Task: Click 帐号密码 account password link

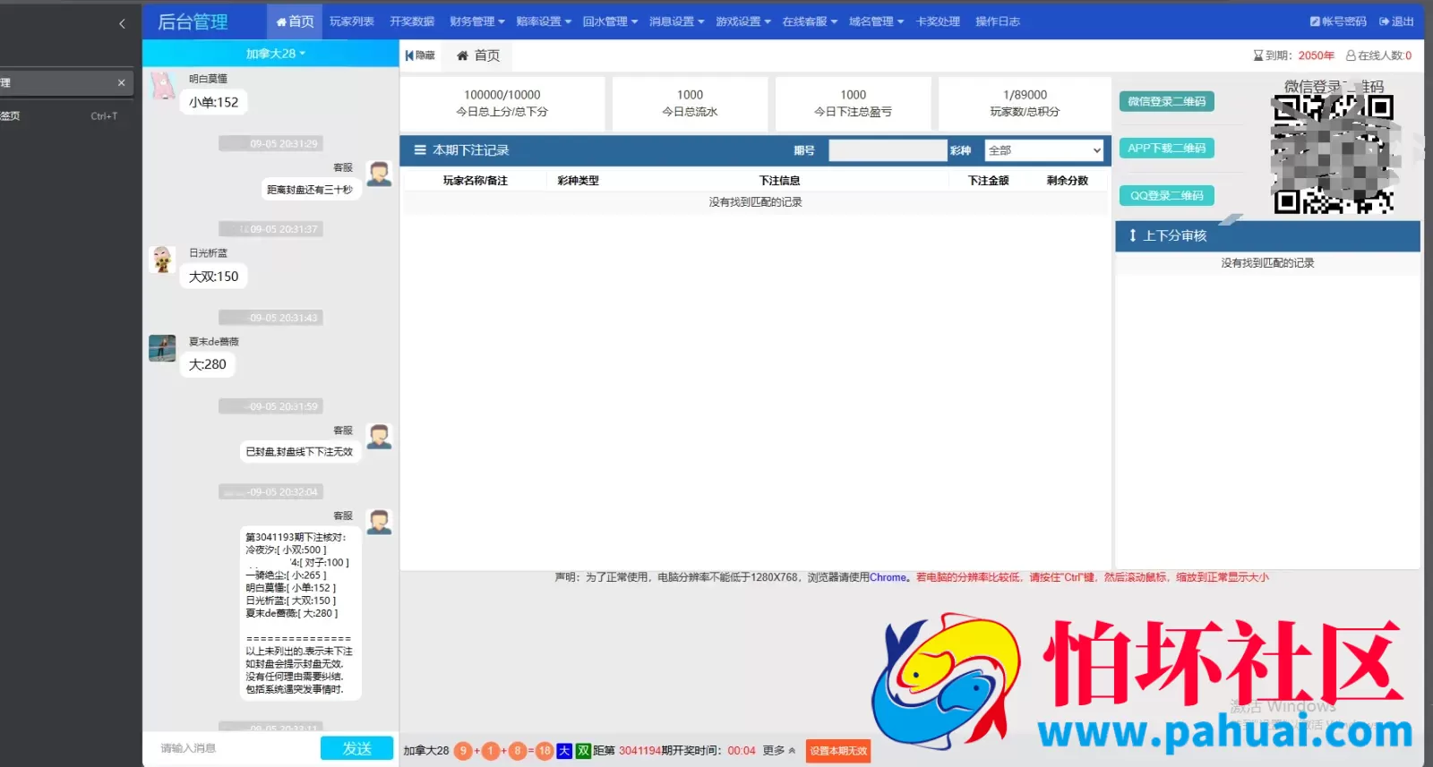Action: (x=1338, y=21)
